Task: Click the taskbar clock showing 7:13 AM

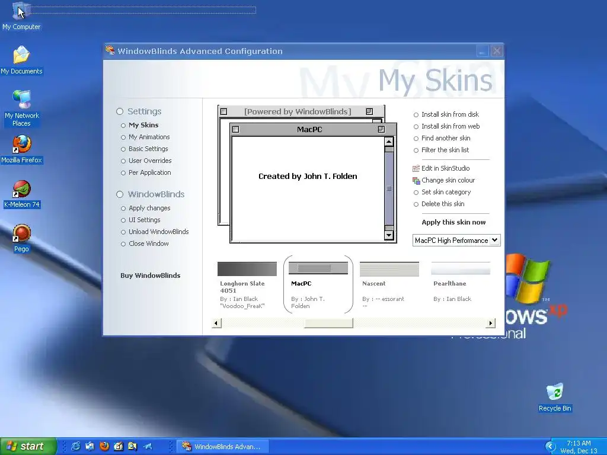Action: pos(579,443)
